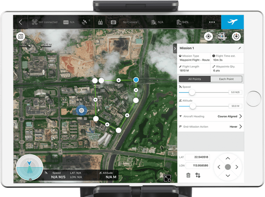
Task: Open the camera status icon
Action: [114, 22]
